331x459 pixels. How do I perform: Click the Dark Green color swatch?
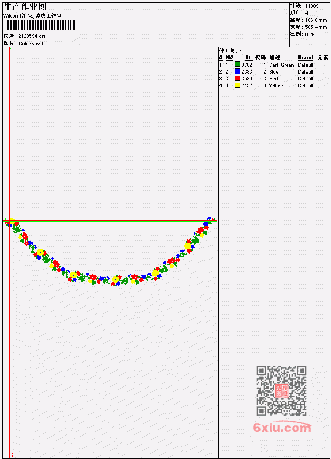click(x=238, y=65)
